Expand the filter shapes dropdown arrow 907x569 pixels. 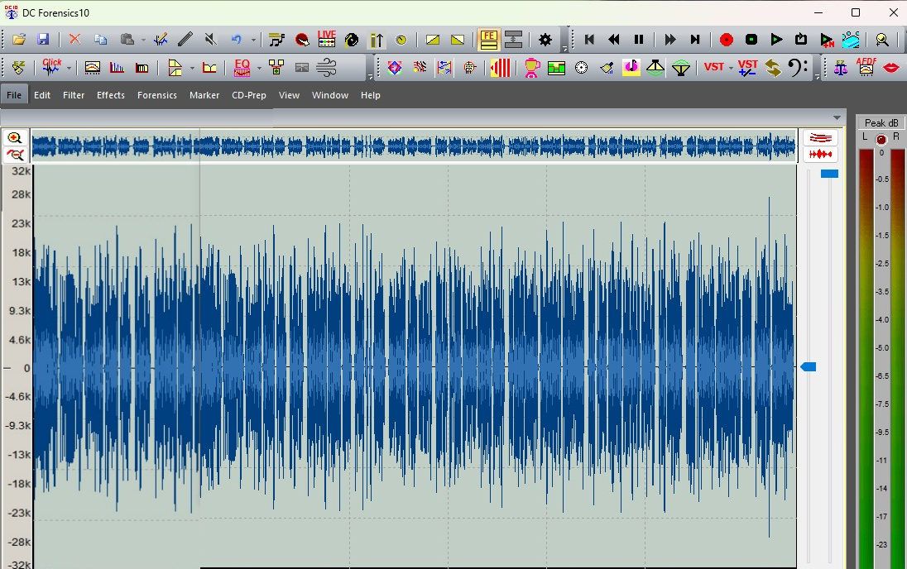coord(192,69)
